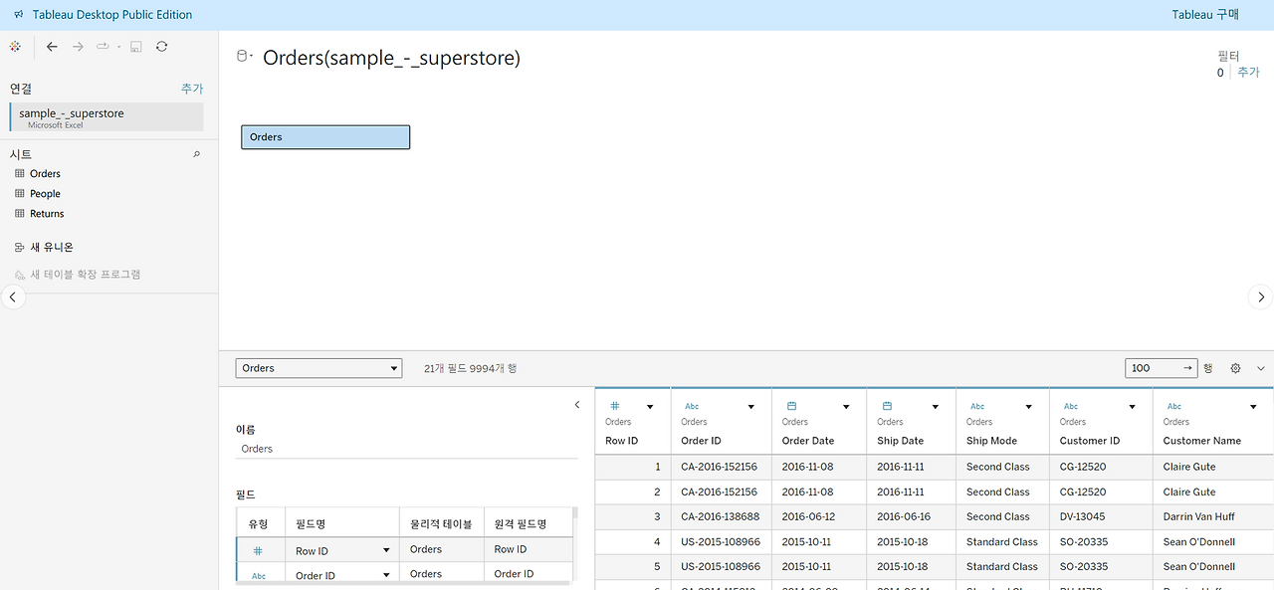Open data grid settings gear
1274x590 pixels.
[x=1235, y=368]
